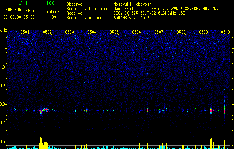Click the 0.7 kHz frequency axis label
234x149 pixels.
(3, 123)
